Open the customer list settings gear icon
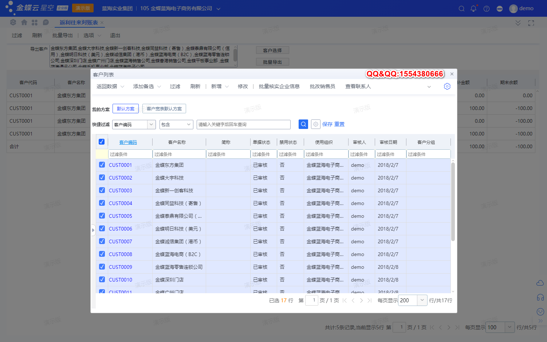547x342 pixels. (447, 86)
